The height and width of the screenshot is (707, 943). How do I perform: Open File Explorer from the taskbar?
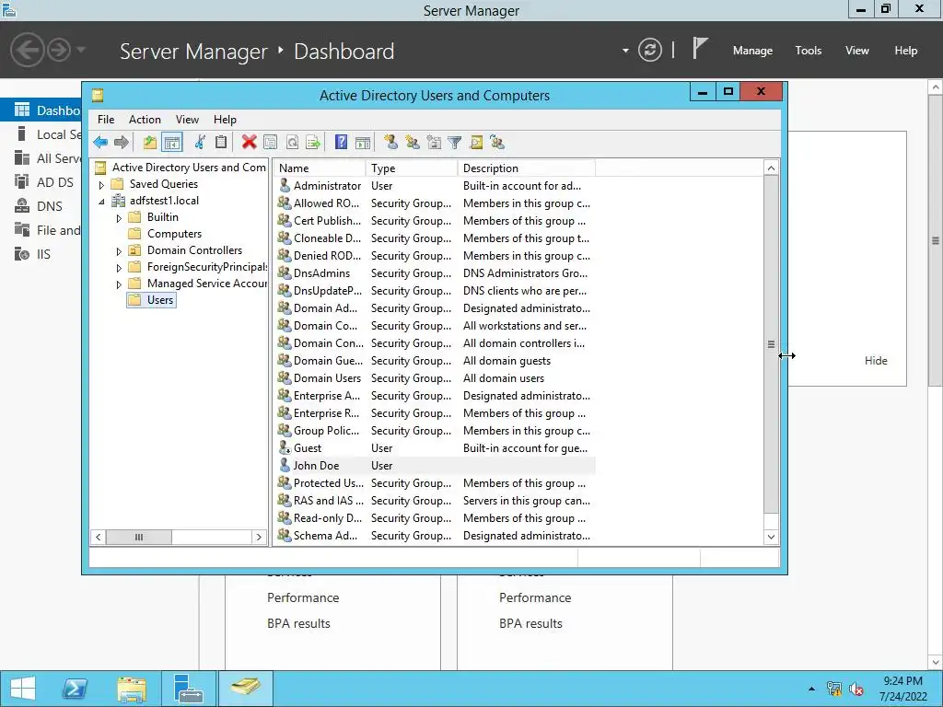click(x=132, y=689)
